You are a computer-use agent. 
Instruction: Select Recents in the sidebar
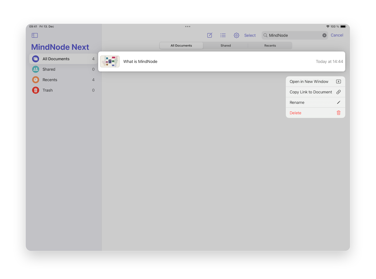click(x=63, y=80)
